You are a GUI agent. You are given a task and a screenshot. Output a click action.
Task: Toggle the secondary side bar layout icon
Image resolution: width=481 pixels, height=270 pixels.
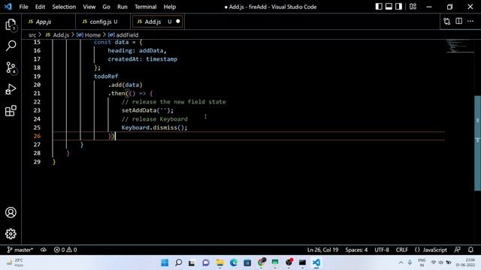point(398,7)
